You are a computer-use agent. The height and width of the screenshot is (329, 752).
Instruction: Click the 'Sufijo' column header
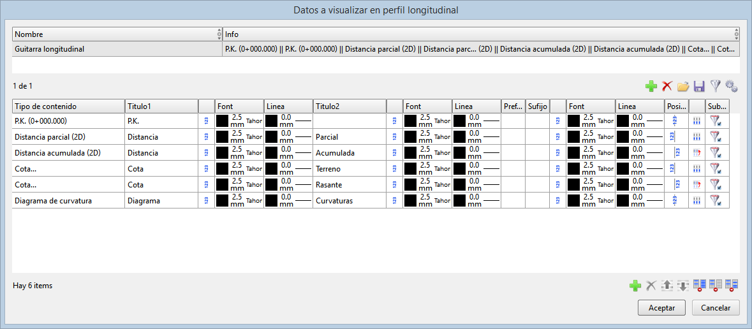click(x=537, y=106)
